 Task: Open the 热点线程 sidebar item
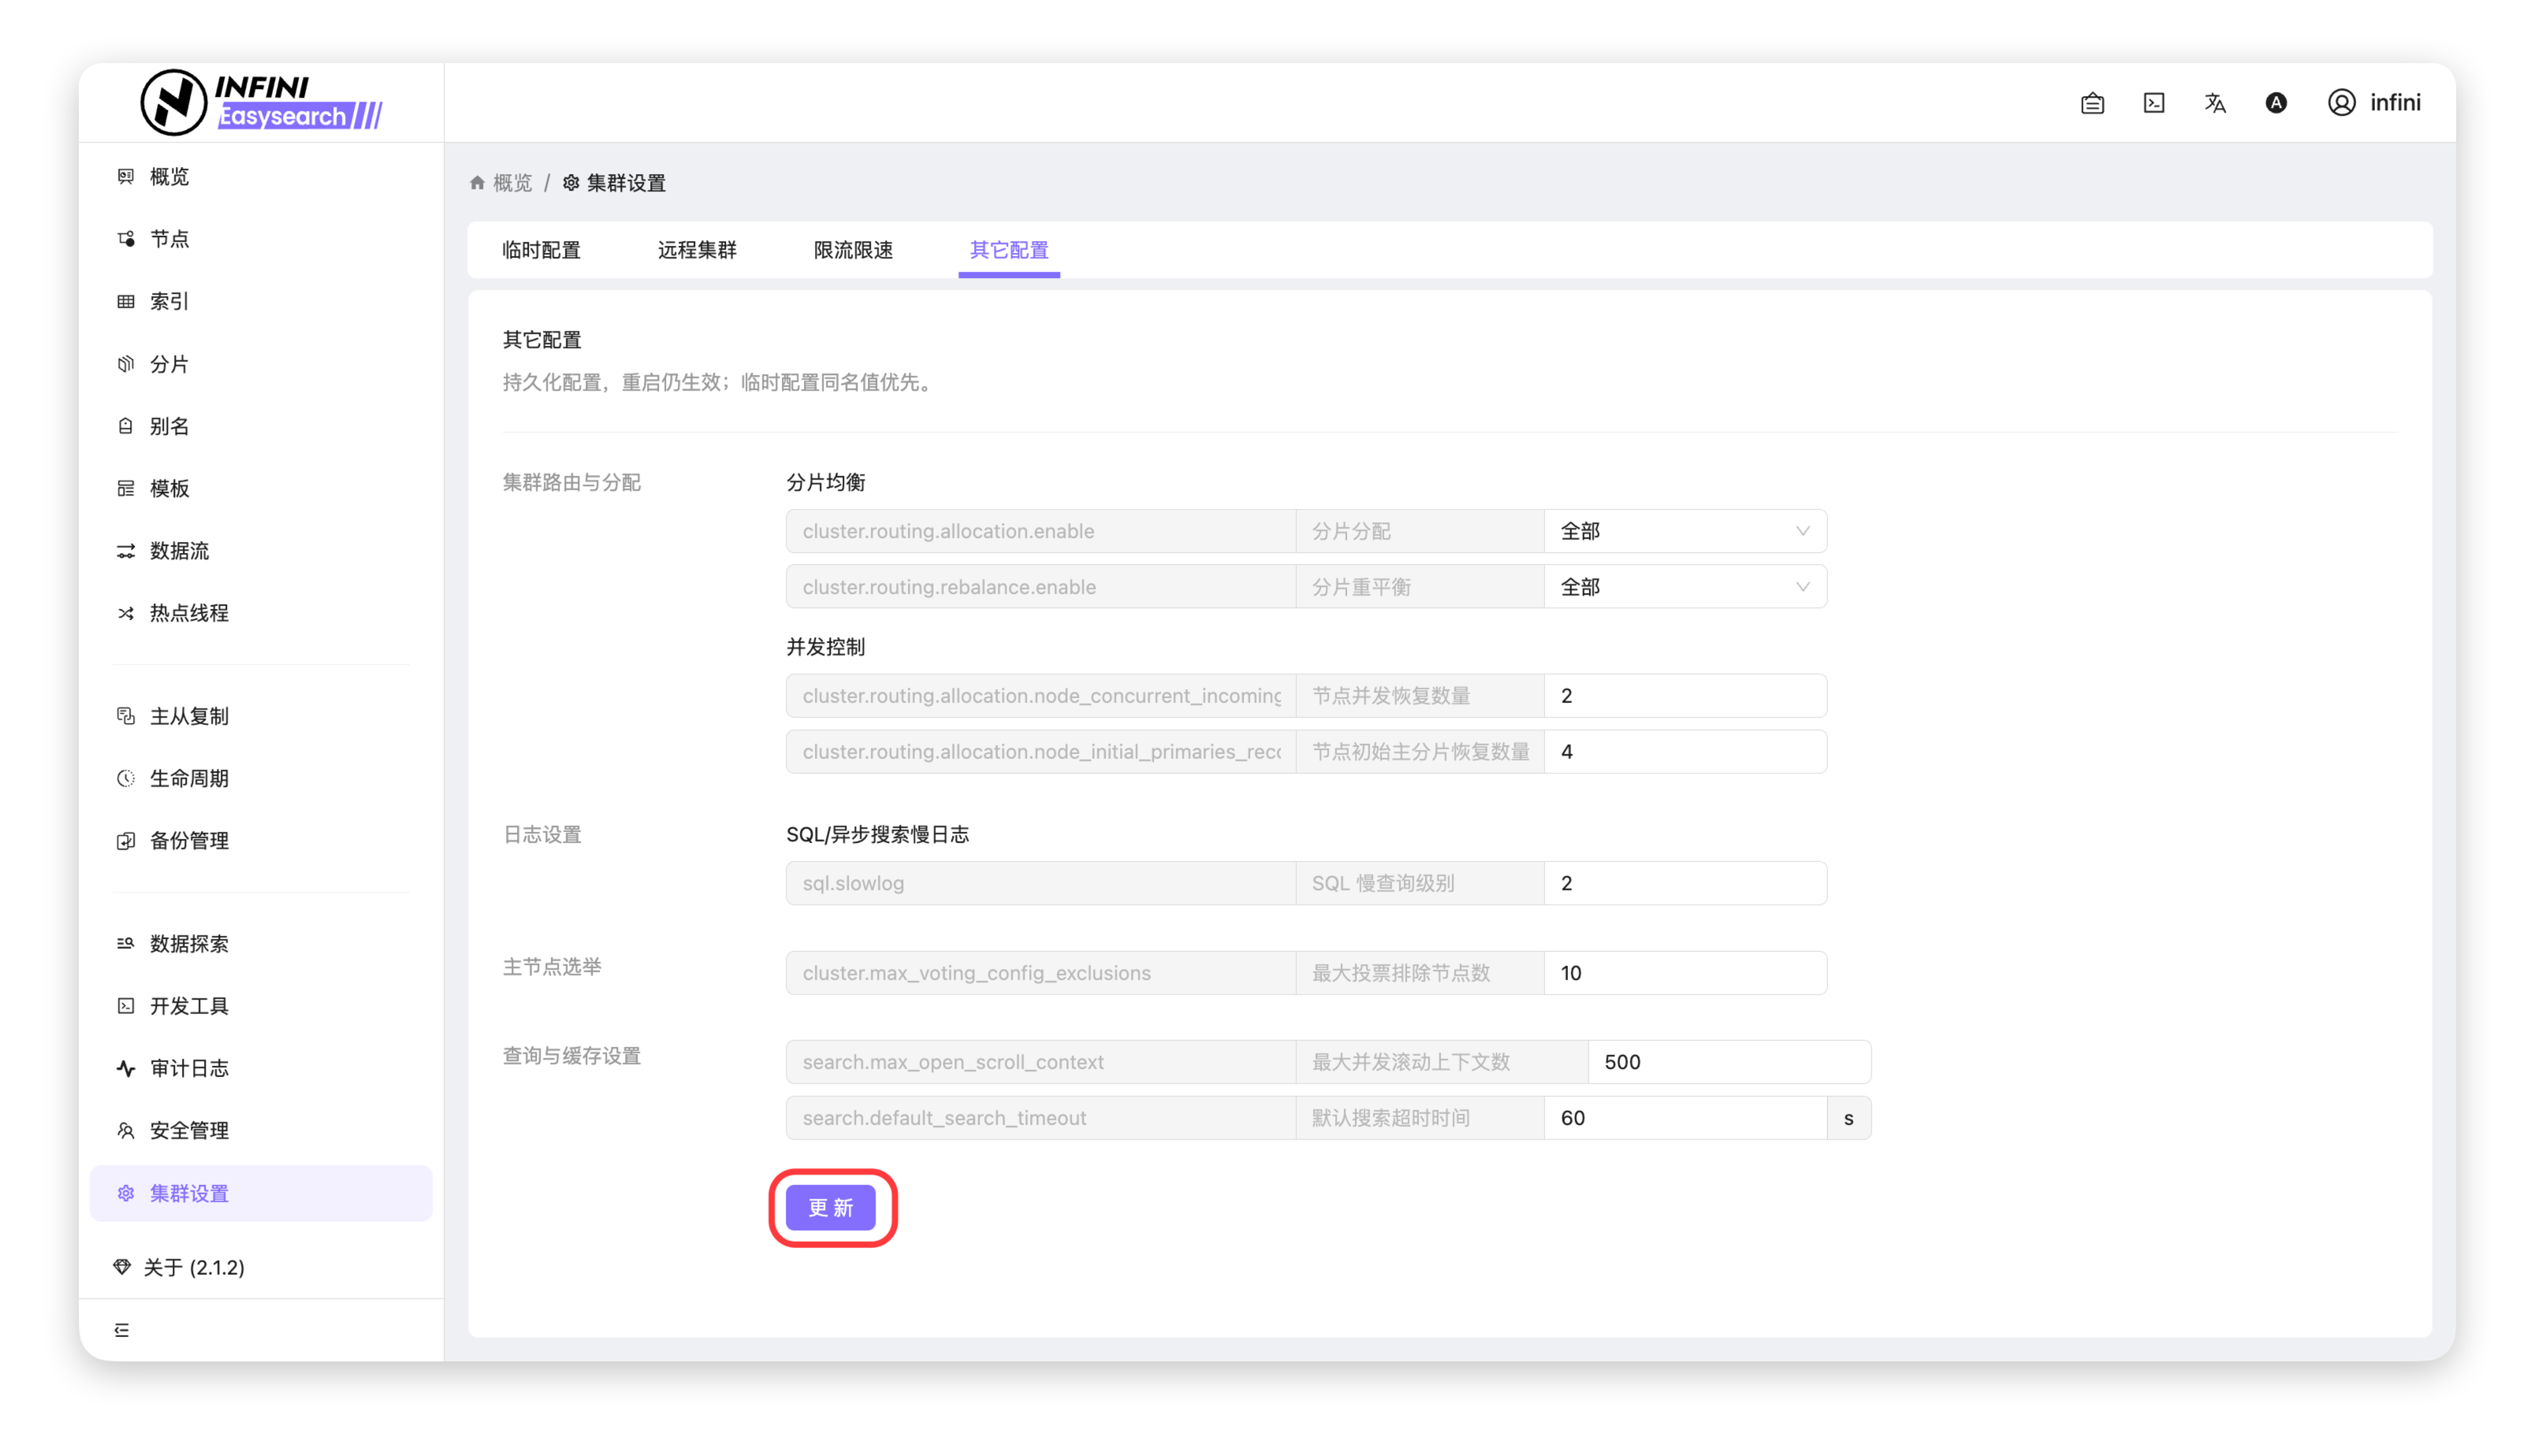point(189,613)
